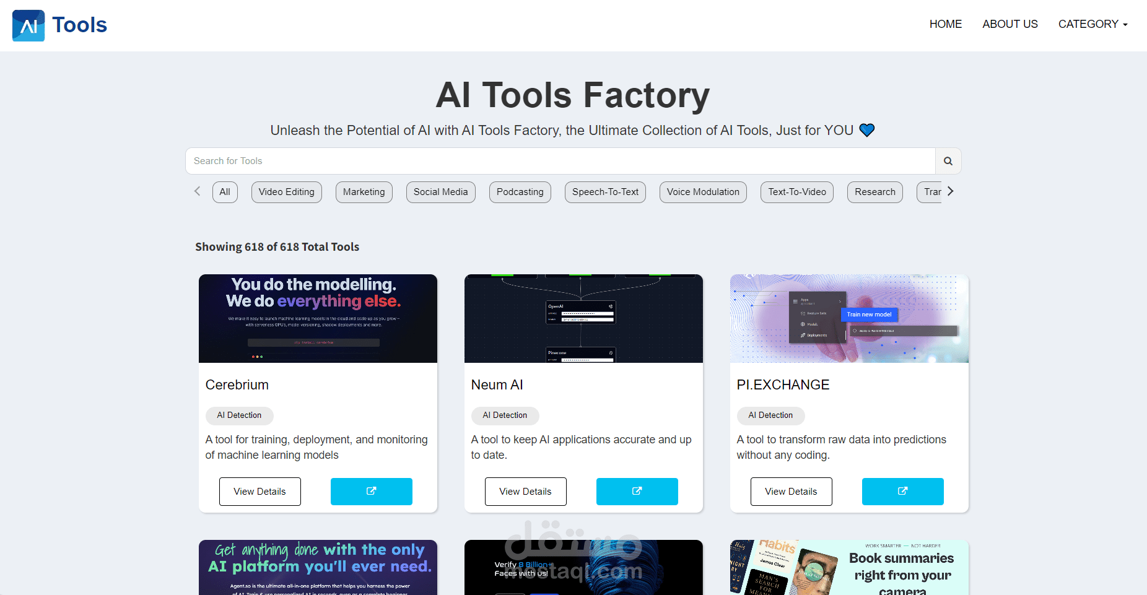Click the AI Tools logo icon

click(x=28, y=25)
